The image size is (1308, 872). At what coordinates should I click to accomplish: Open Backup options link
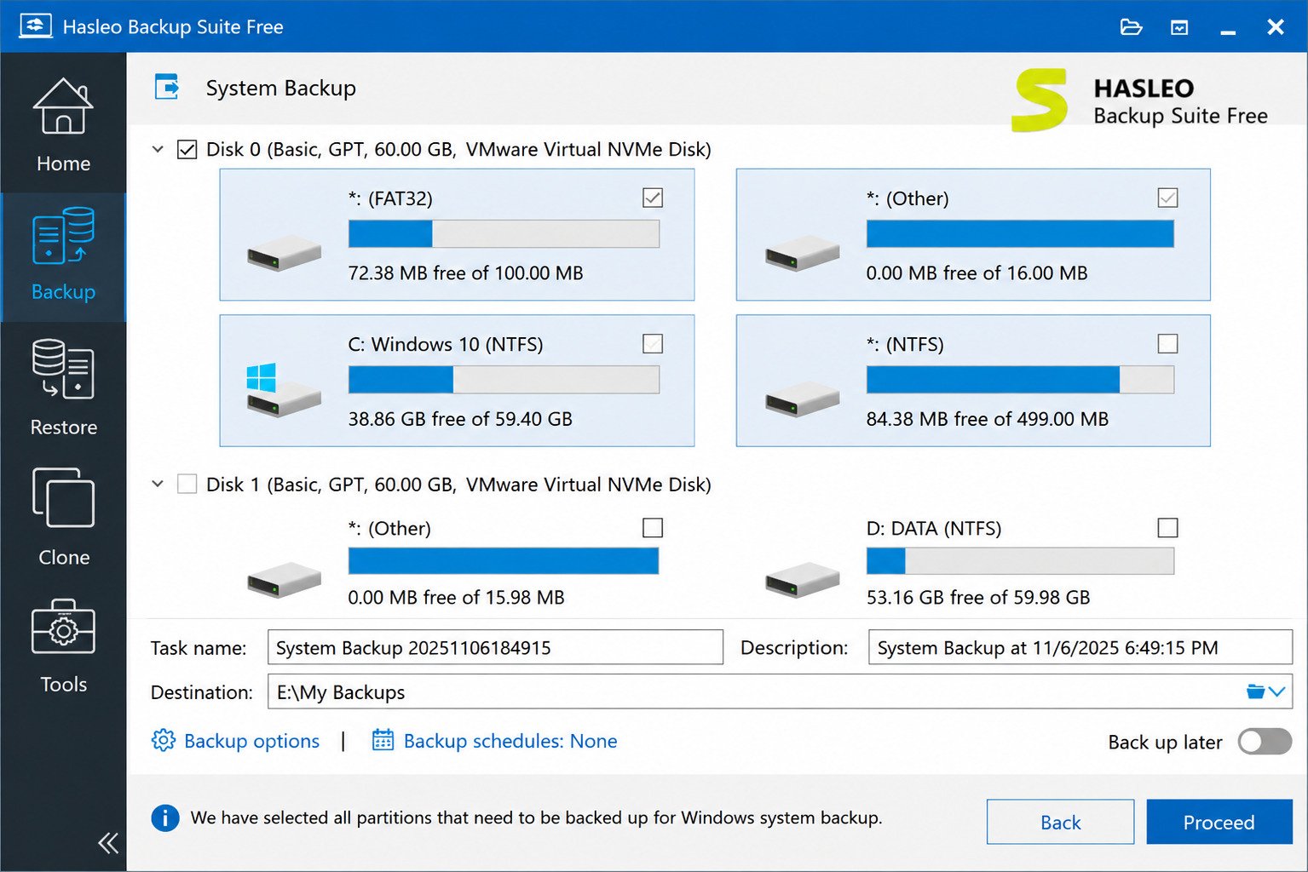click(251, 741)
